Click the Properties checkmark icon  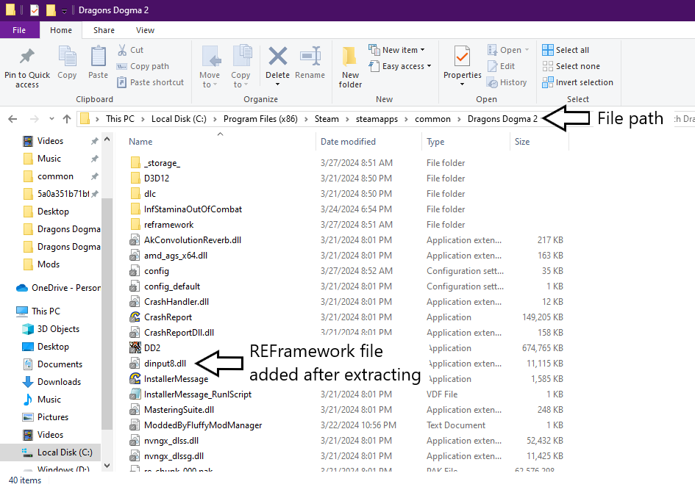[x=463, y=57]
